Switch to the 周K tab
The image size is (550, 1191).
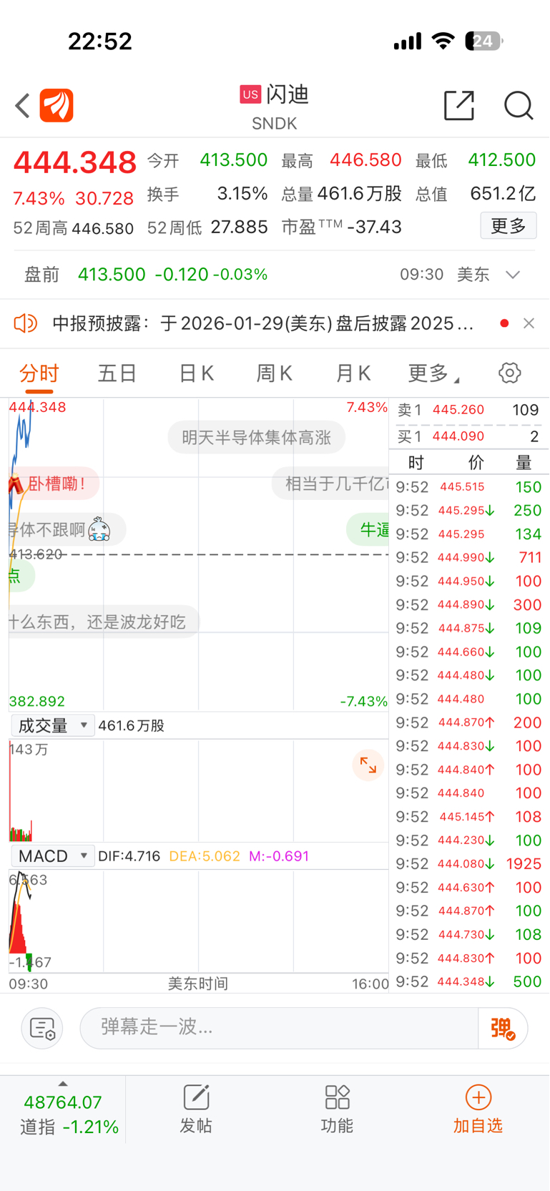point(275,373)
